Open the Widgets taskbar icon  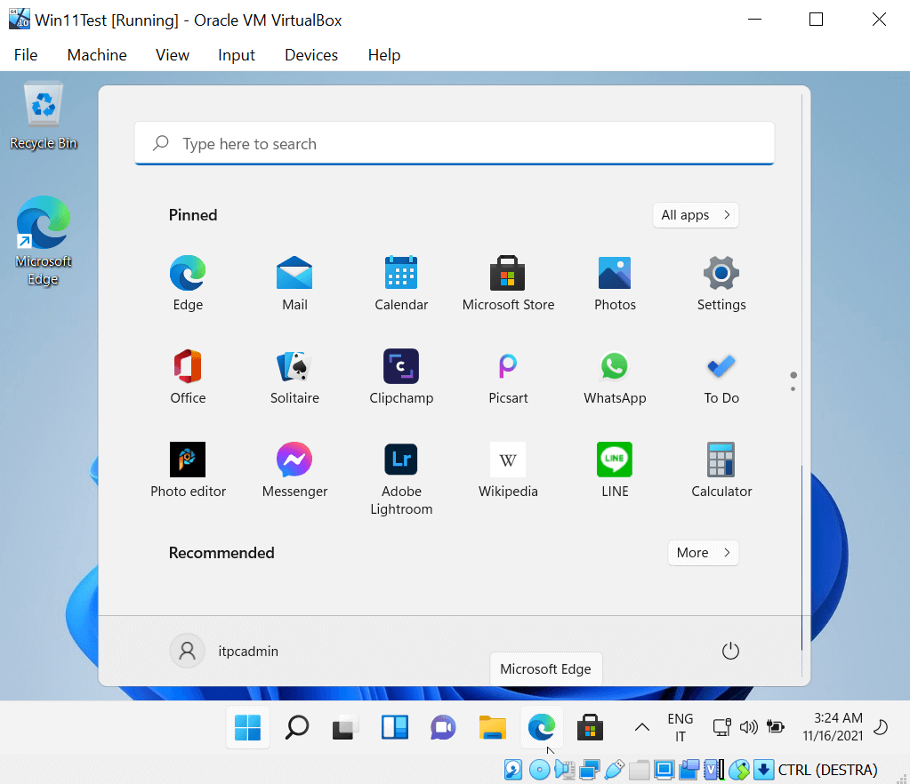395,728
